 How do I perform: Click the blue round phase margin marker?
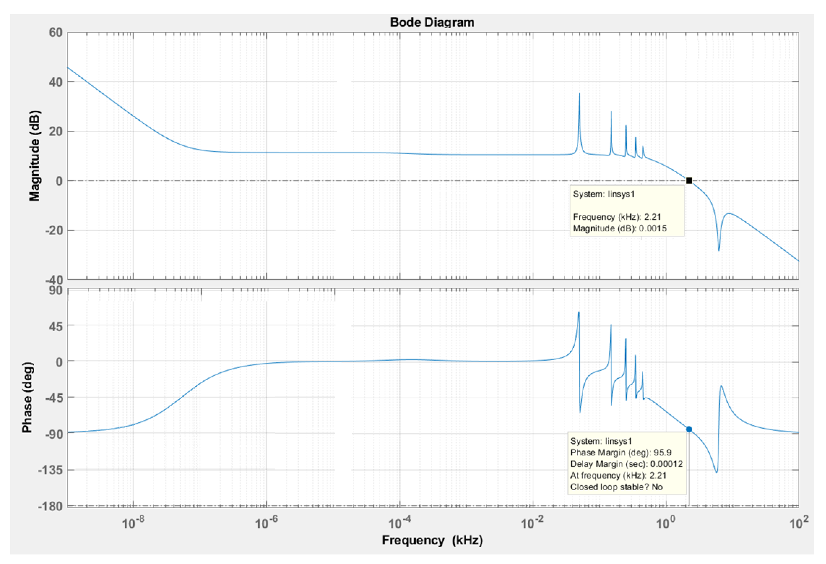[x=689, y=429]
